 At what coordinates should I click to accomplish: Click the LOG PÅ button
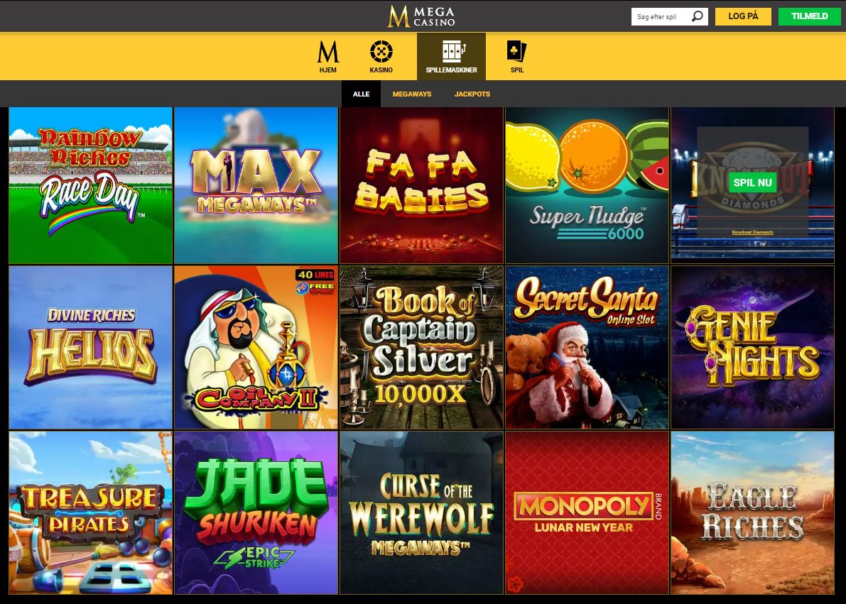tap(743, 16)
